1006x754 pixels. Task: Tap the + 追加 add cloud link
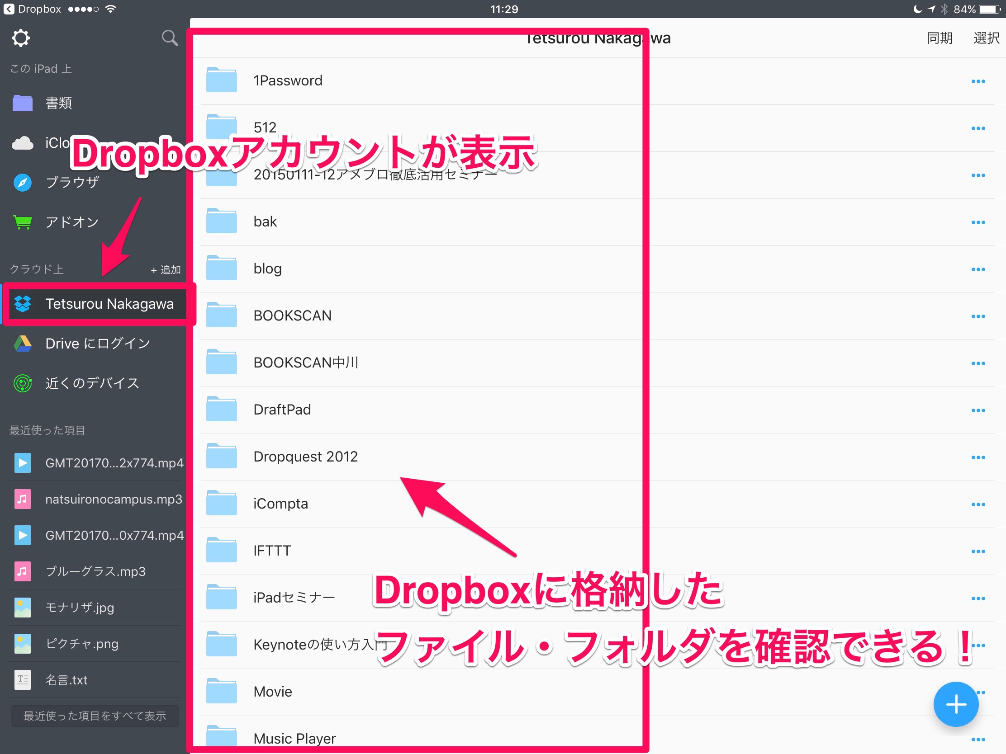point(166,270)
